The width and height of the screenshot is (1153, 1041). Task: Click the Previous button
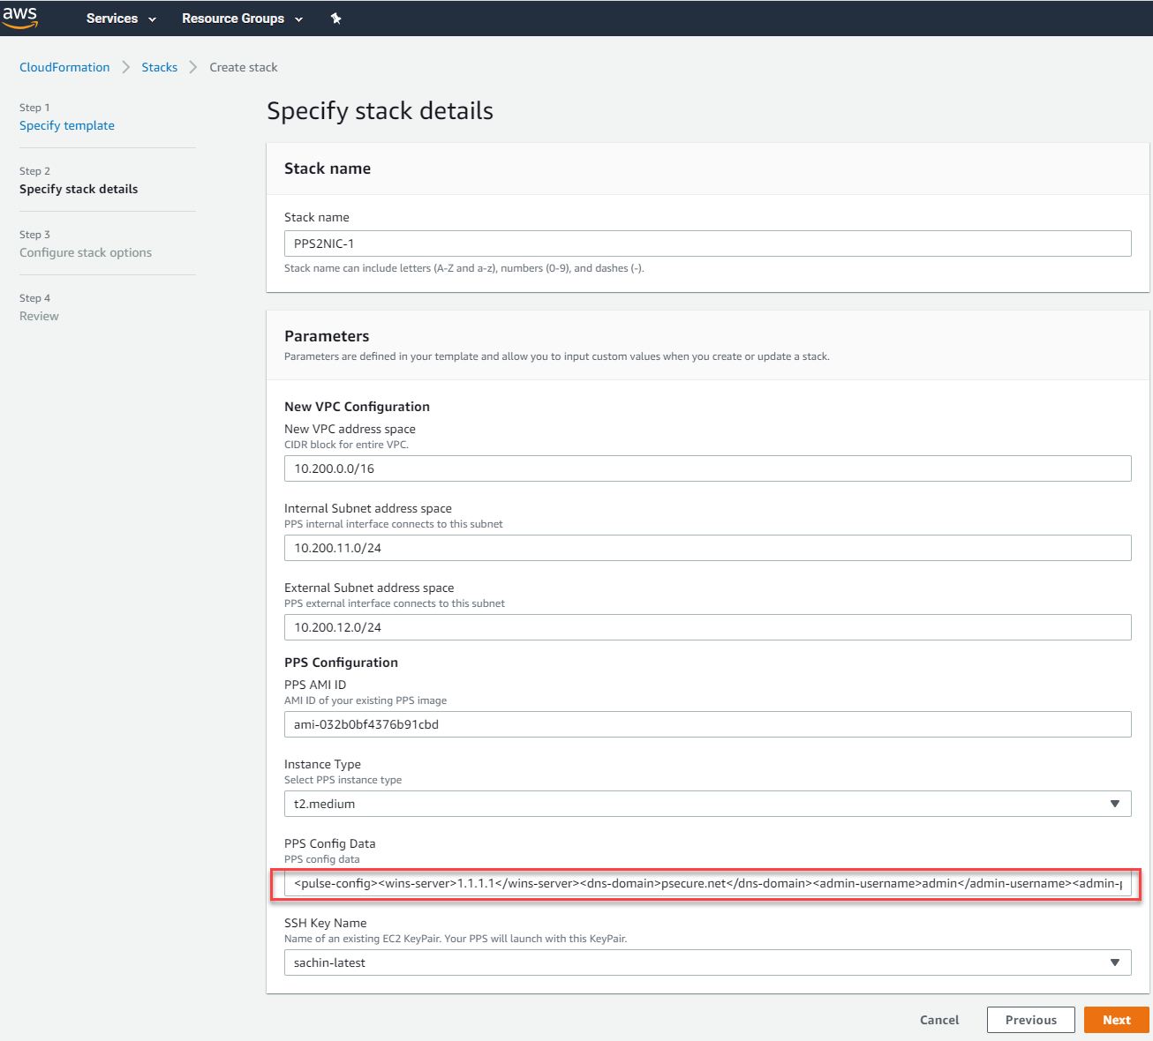[1030, 1020]
